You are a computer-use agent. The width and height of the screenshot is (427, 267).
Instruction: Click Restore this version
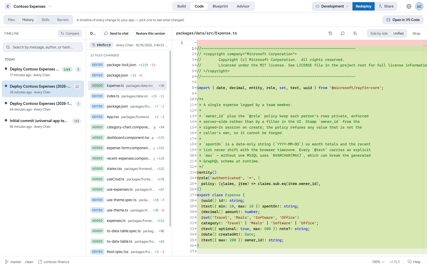pos(151,33)
